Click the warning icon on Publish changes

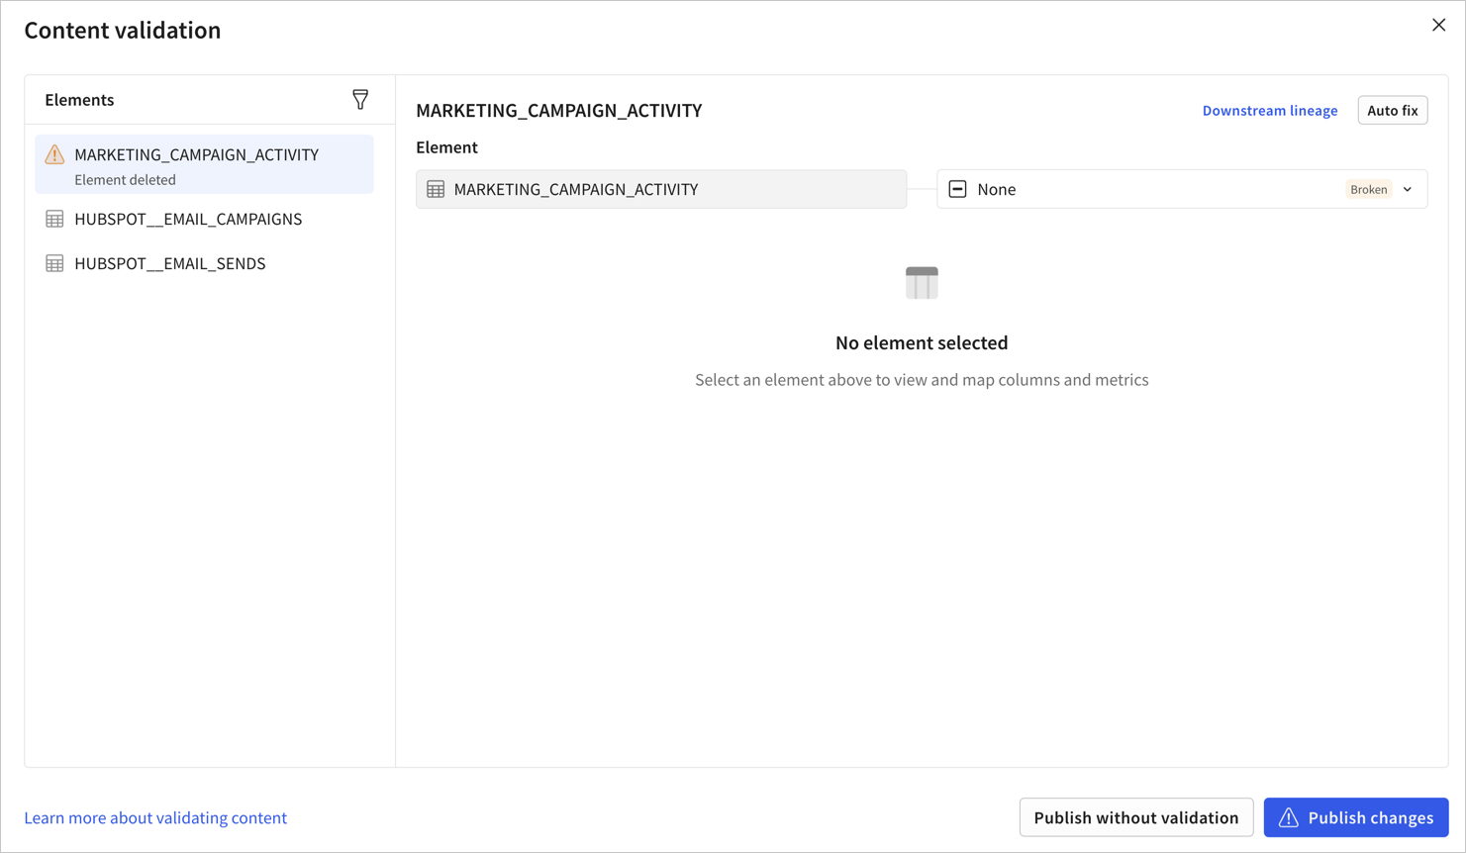pos(1289,817)
